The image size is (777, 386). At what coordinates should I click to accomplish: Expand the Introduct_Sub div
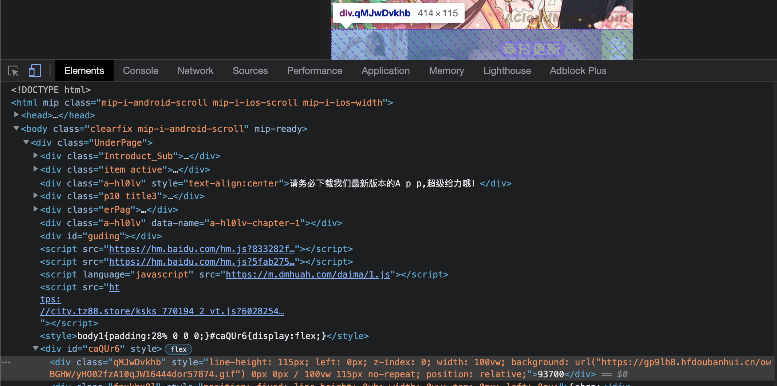(x=35, y=155)
